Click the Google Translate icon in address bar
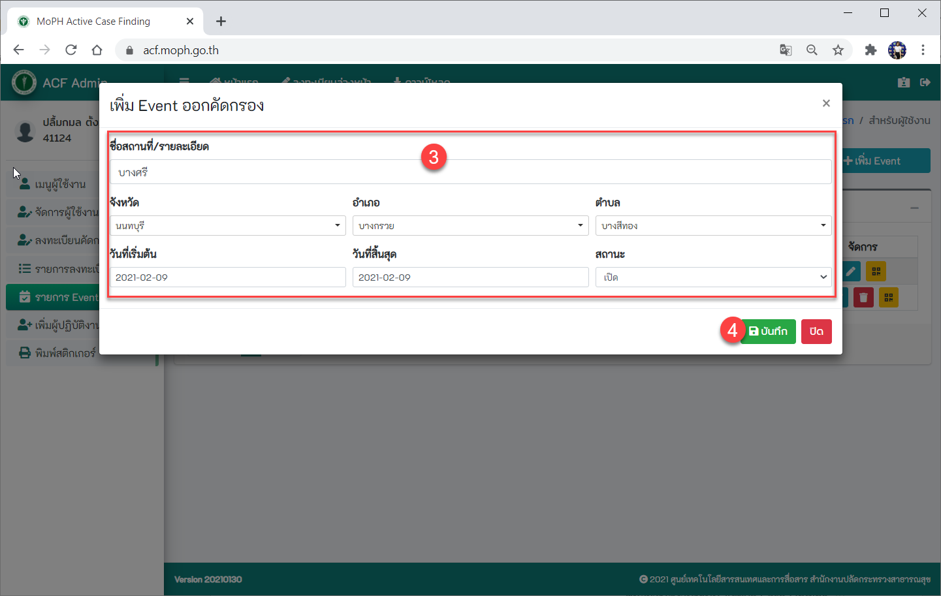This screenshot has height=596, width=941. pyautogui.click(x=786, y=50)
